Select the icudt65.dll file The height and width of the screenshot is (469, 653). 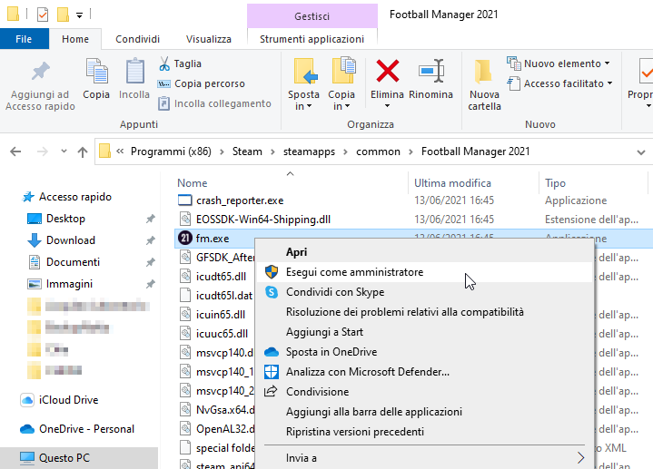221,277
